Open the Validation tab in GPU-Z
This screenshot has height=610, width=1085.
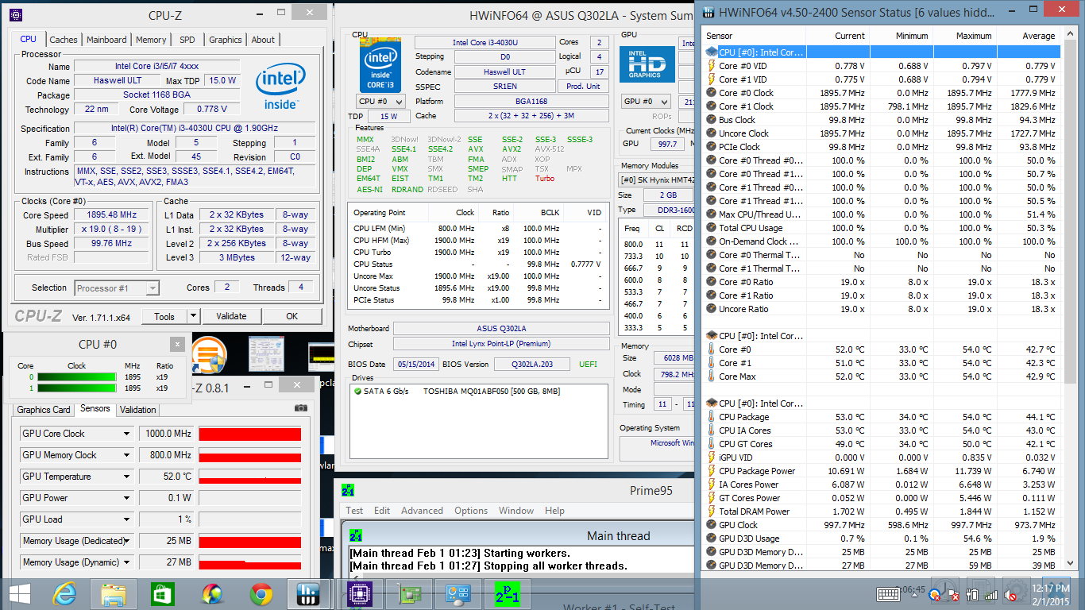pyautogui.click(x=138, y=410)
